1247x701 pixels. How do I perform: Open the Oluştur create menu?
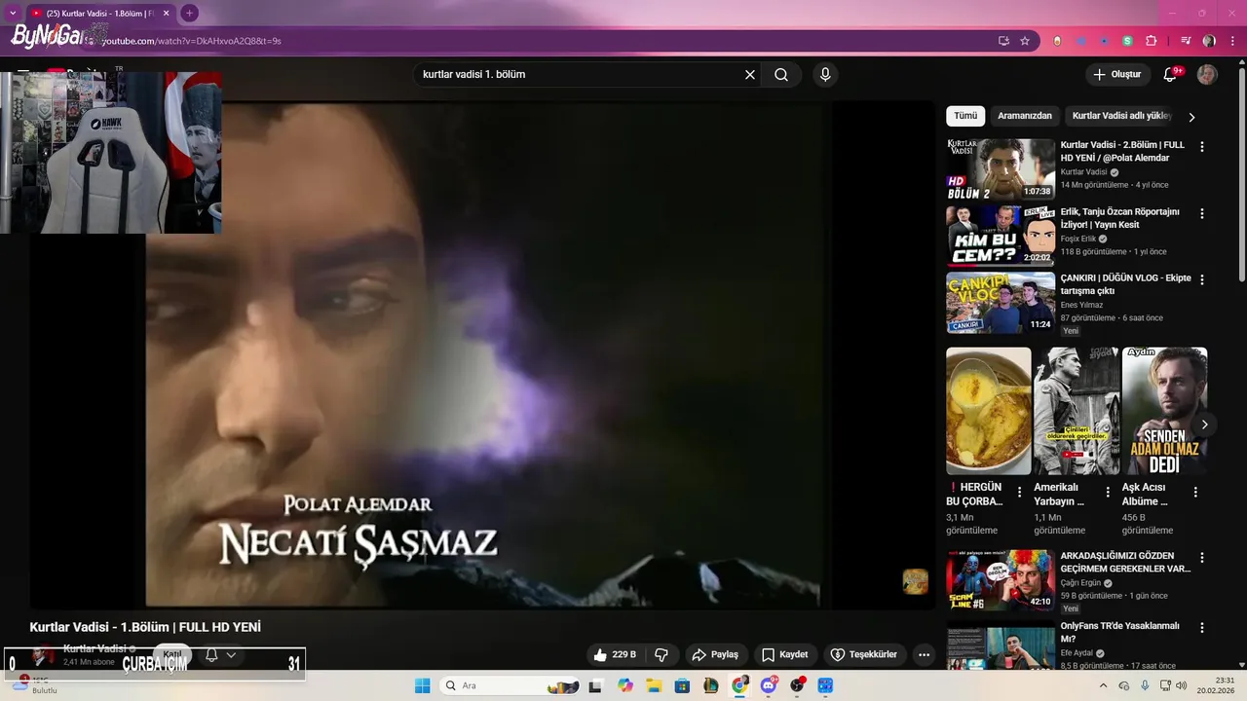[1117, 75]
